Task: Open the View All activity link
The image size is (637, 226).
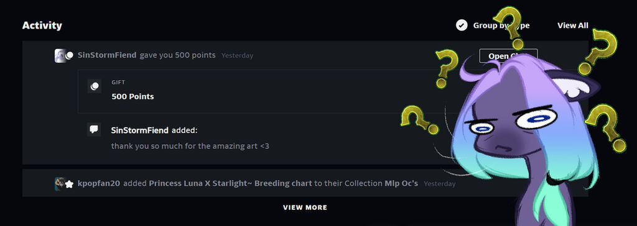Action: [x=572, y=25]
